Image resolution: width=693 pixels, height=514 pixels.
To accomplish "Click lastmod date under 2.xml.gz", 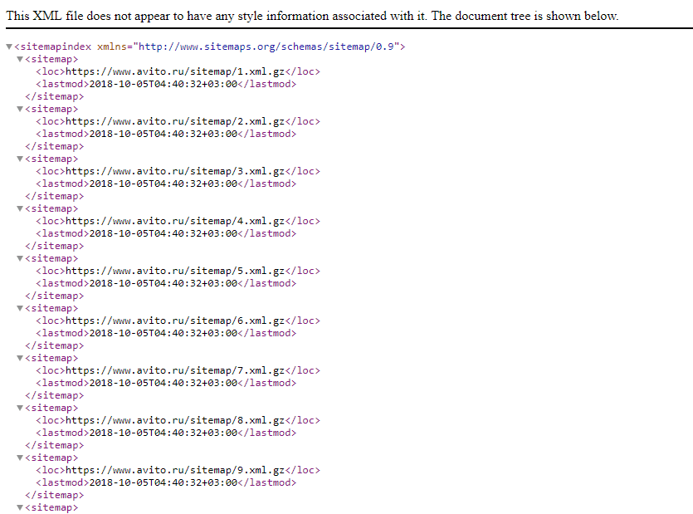I will [163, 134].
